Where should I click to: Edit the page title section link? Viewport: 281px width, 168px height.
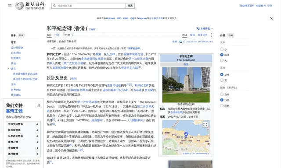click(x=93, y=29)
